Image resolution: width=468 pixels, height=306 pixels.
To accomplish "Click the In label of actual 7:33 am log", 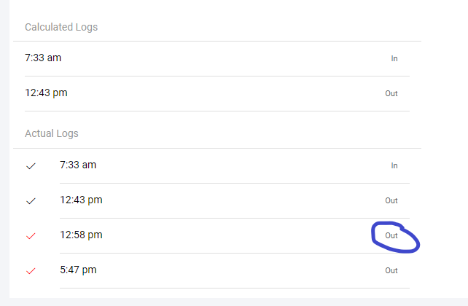I will coord(394,165).
